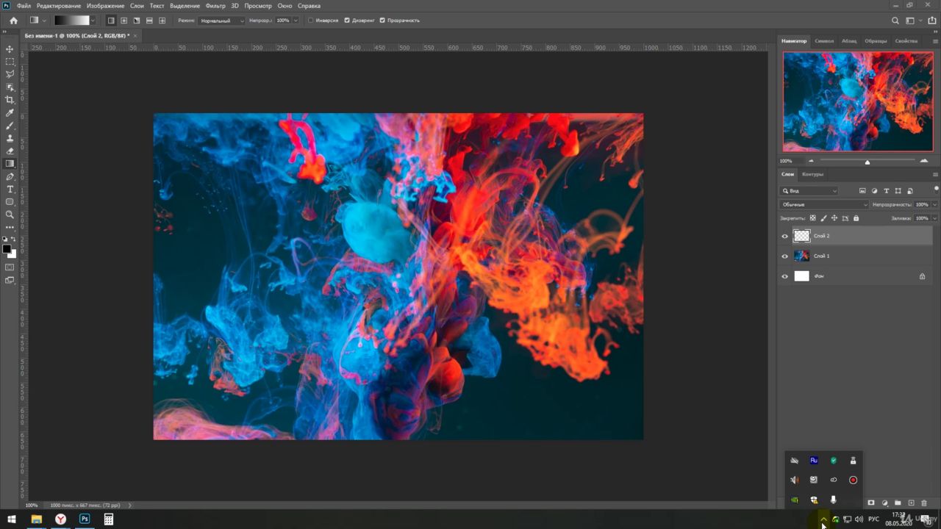Viewport: 941px width, 529px height.
Task: Choose the angle gradient style icon
Action: [x=137, y=21]
